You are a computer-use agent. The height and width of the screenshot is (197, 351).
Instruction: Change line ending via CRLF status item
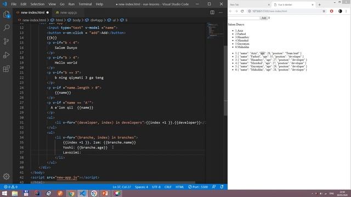coord(168,187)
